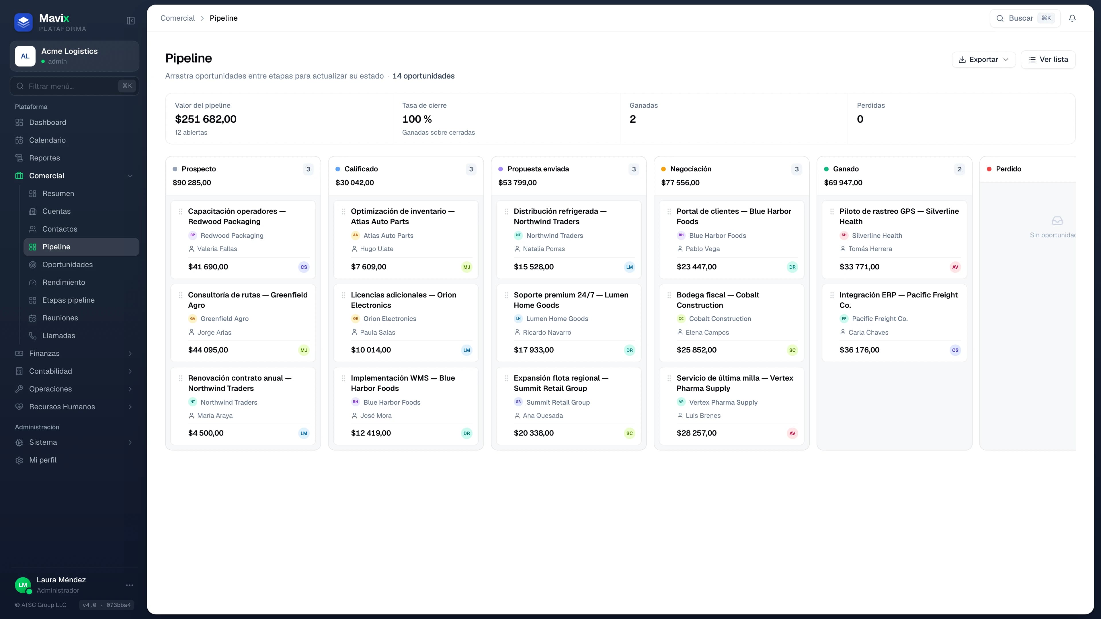Click Prospecto gray stage dot
The image size is (1101, 619).
click(175, 169)
